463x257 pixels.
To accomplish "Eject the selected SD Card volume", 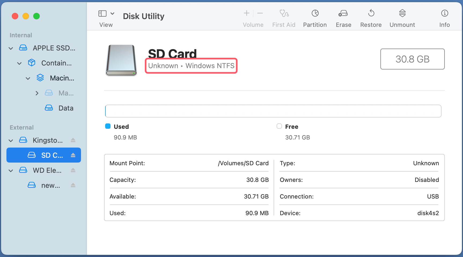I will pos(73,155).
